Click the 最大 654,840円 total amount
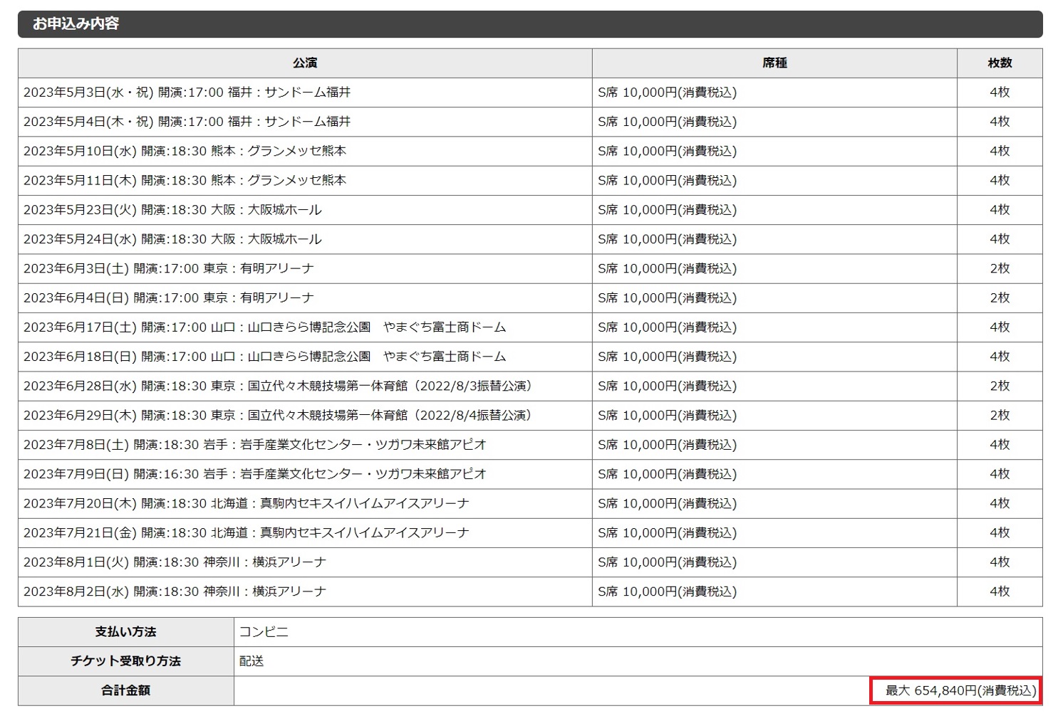The width and height of the screenshot is (1058, 716). click(961, 690)
